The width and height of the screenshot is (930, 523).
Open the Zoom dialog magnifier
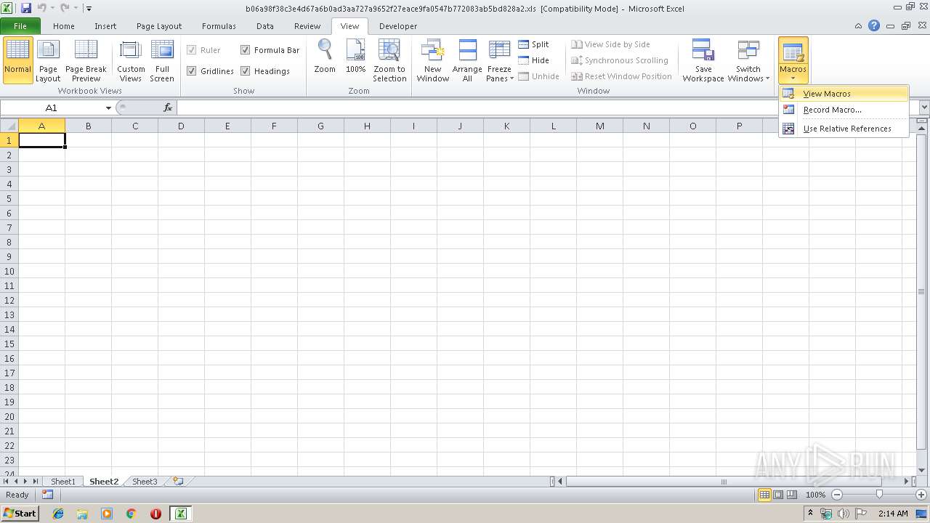[x=325, y=57]
